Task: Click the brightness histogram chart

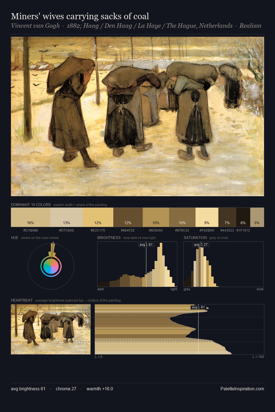Action: [x=137, y=264]
